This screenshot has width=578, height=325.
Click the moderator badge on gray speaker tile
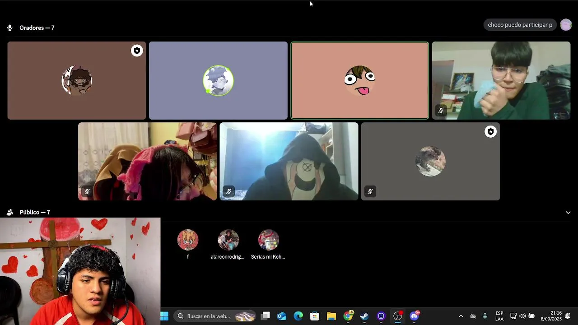point(490,131)
